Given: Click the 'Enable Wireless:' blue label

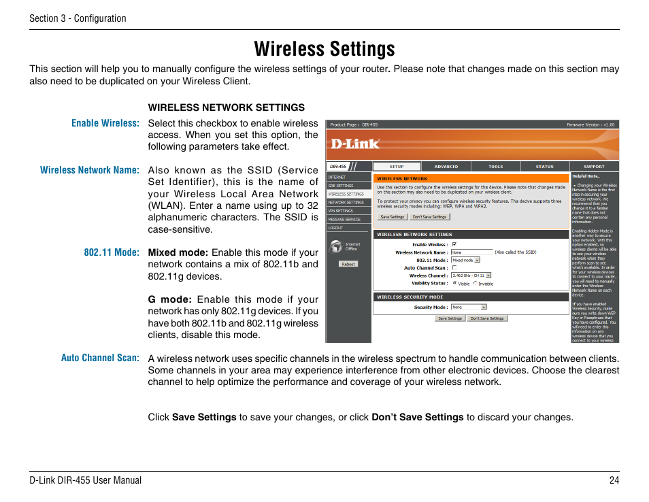Looking at the screenshot, I should point(105,123).
